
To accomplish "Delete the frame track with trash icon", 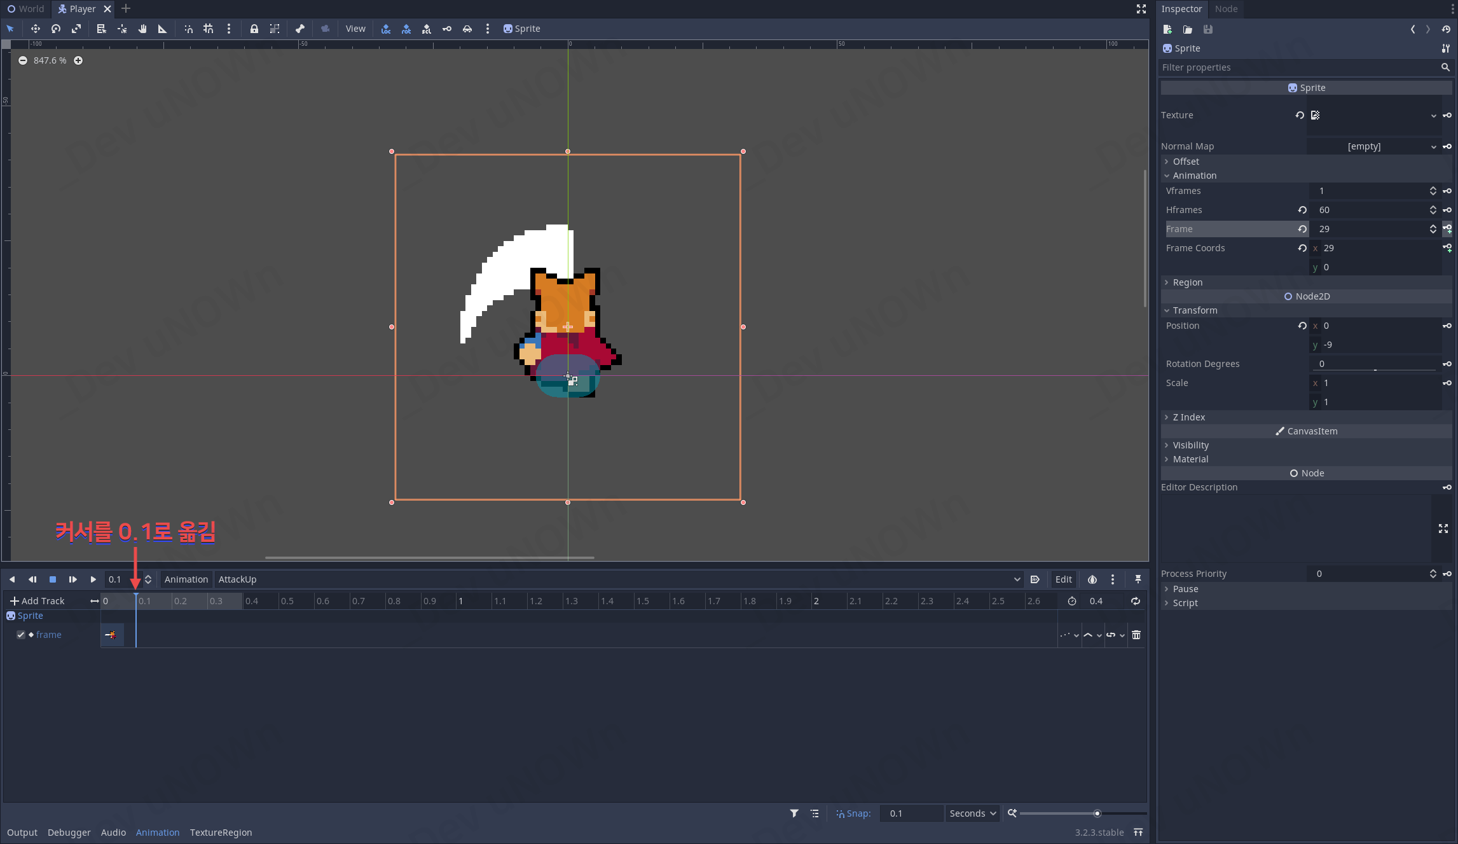I will tap(1136, 635).
